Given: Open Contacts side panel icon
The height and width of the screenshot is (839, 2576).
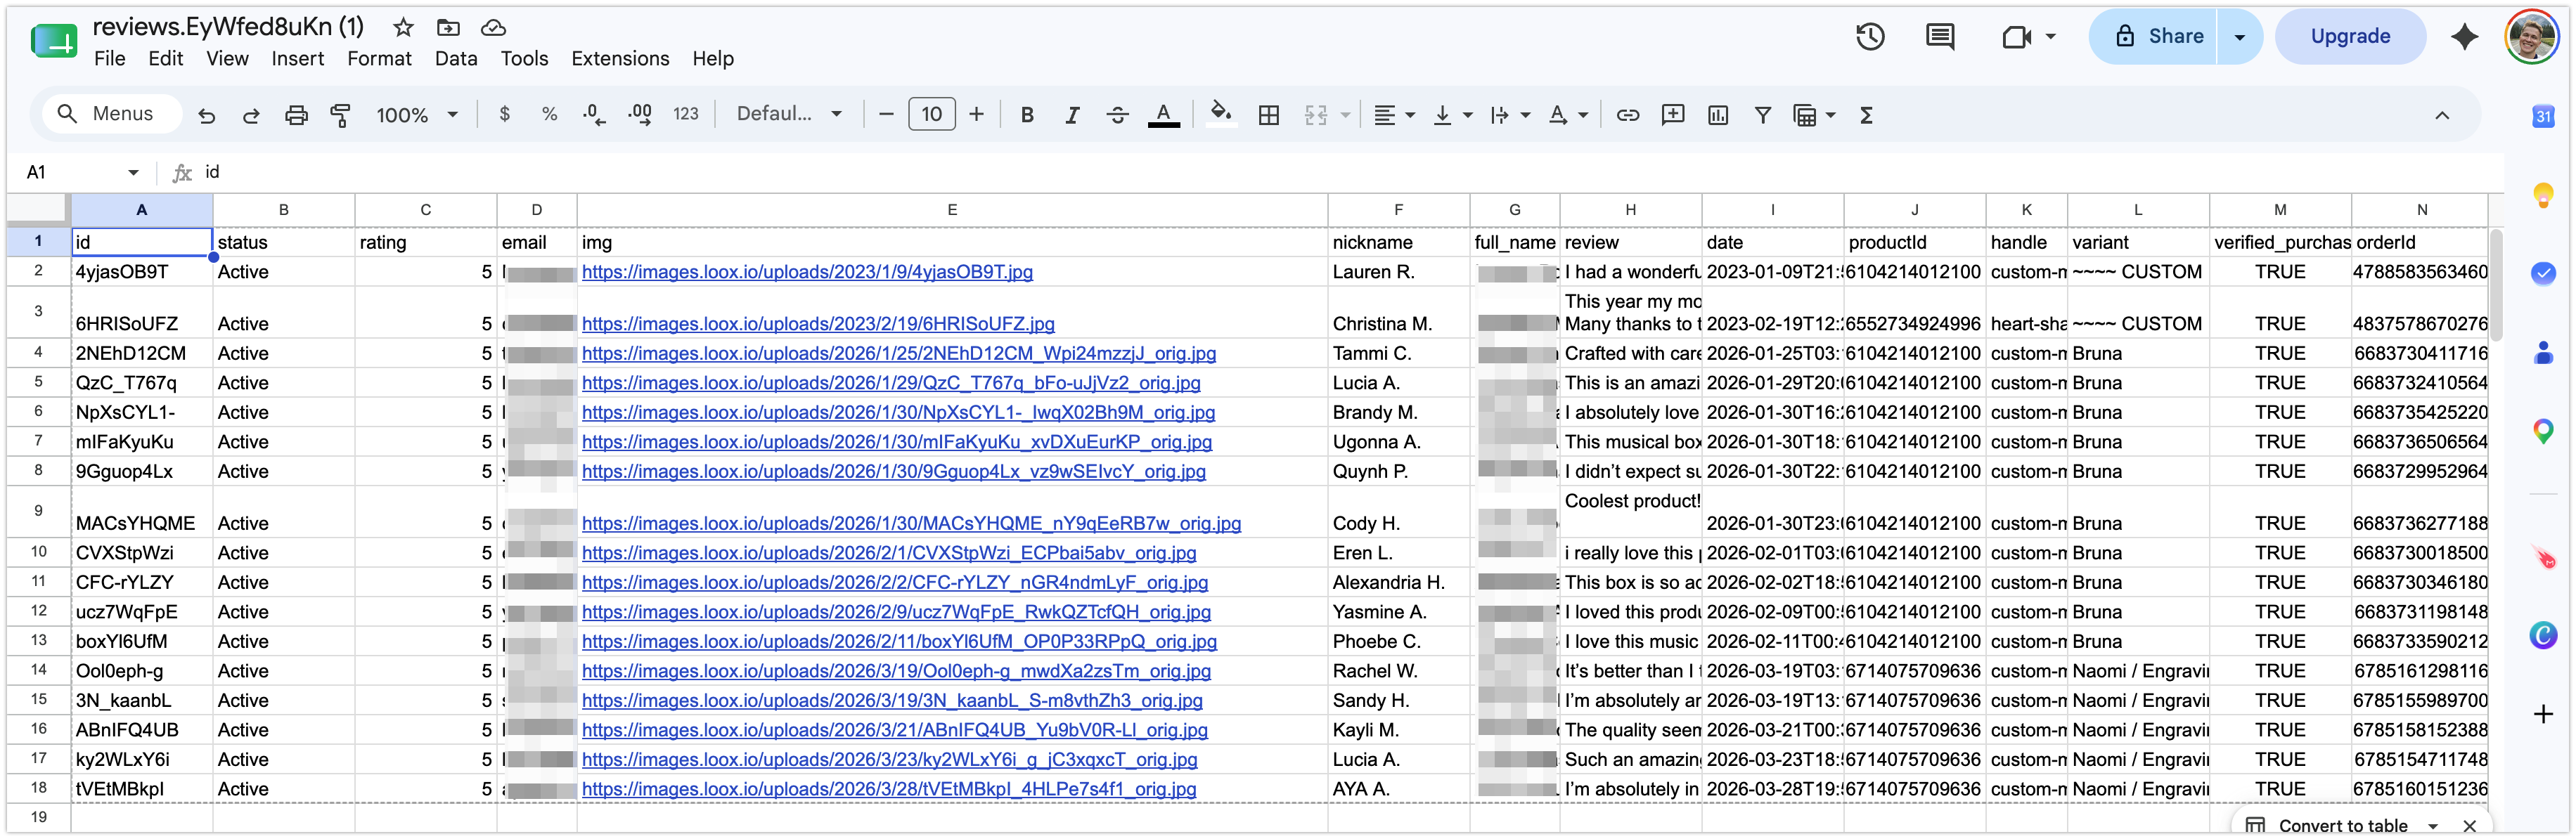Looking at the screenshot, I should [x=2543, y=352].
